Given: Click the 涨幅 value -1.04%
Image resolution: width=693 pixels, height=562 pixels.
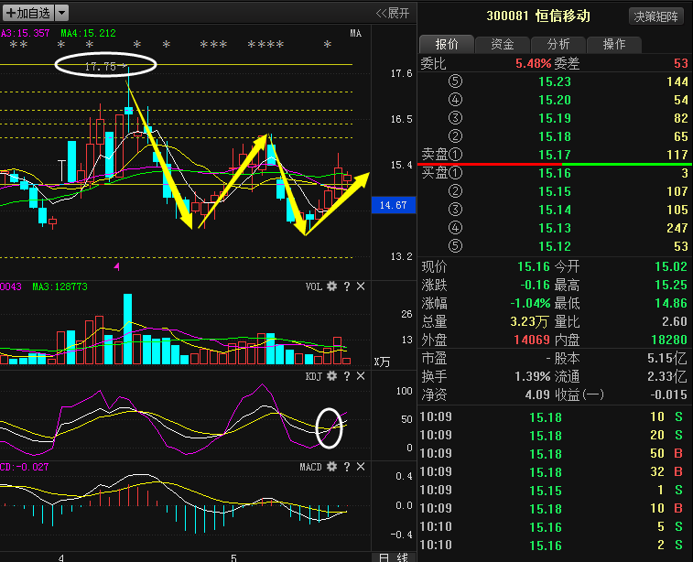Looking at the screenshot, I should pos(530,304).
